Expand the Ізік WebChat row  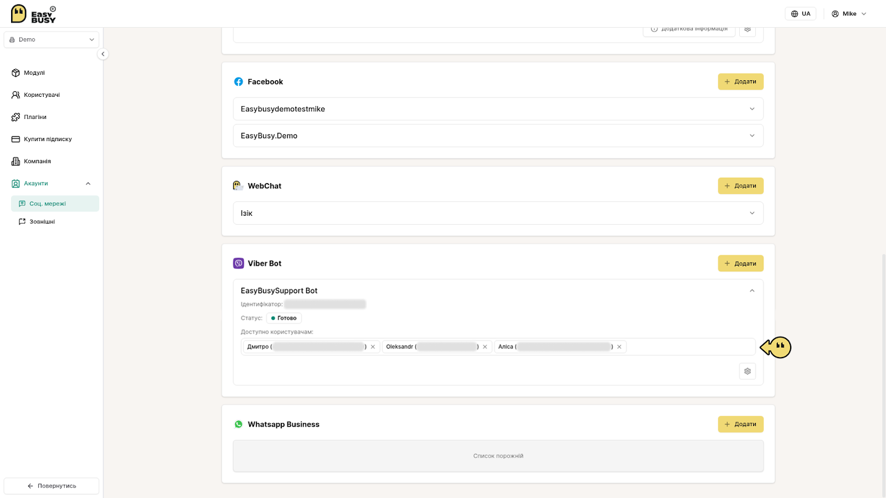click(498, 213)
